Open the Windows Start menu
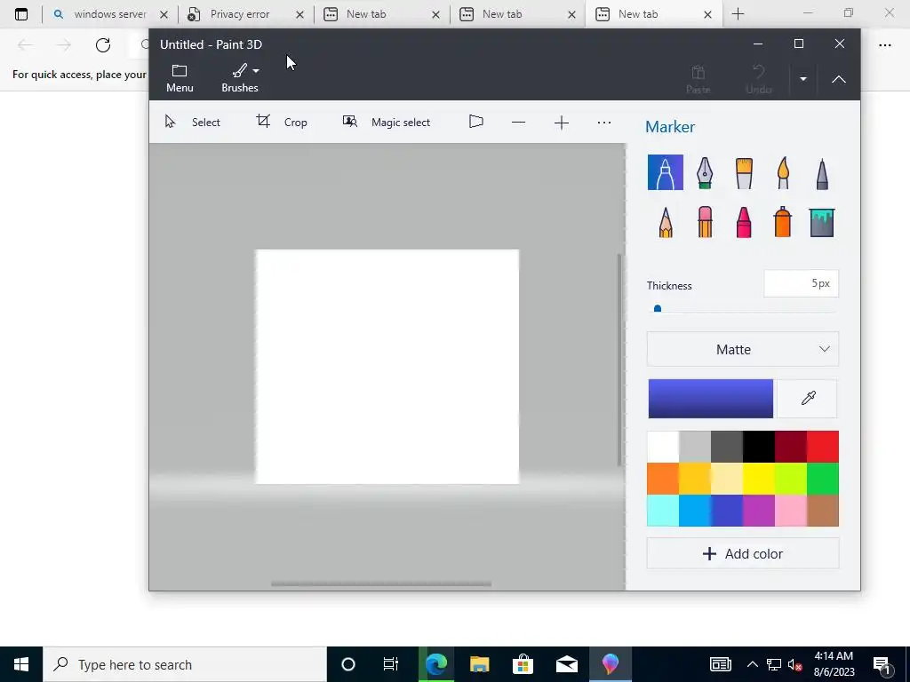The height and width of the screenshot is (682, 910). pos(21,664)
